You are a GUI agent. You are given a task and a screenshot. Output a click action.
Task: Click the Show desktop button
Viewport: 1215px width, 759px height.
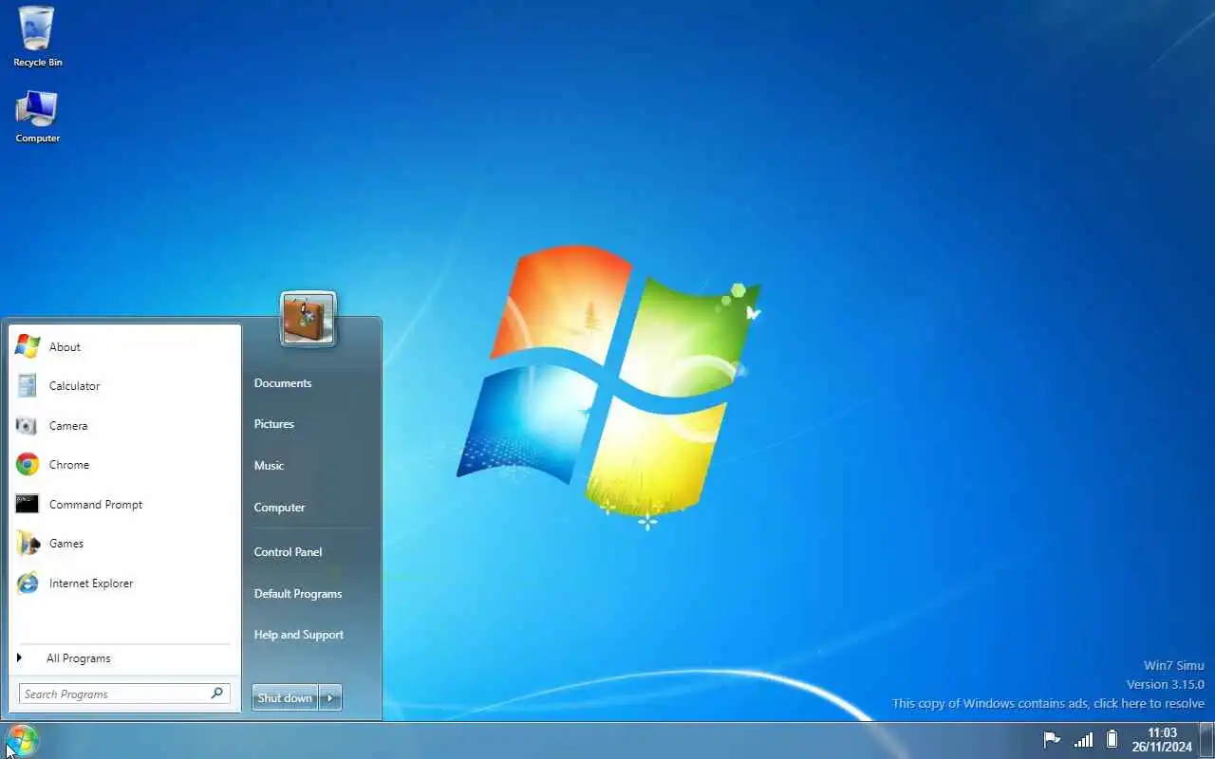pos(1206,739)
